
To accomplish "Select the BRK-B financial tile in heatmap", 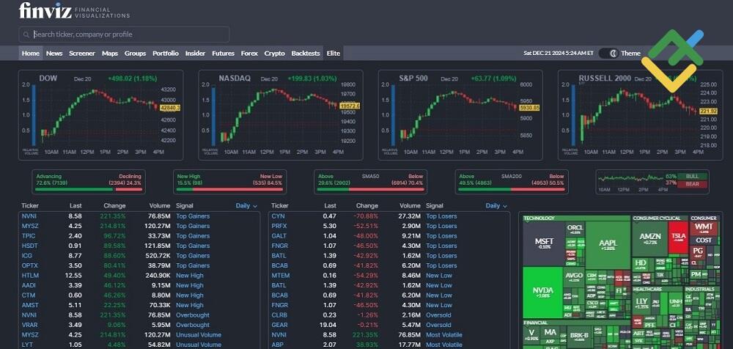I will (578, 336).
